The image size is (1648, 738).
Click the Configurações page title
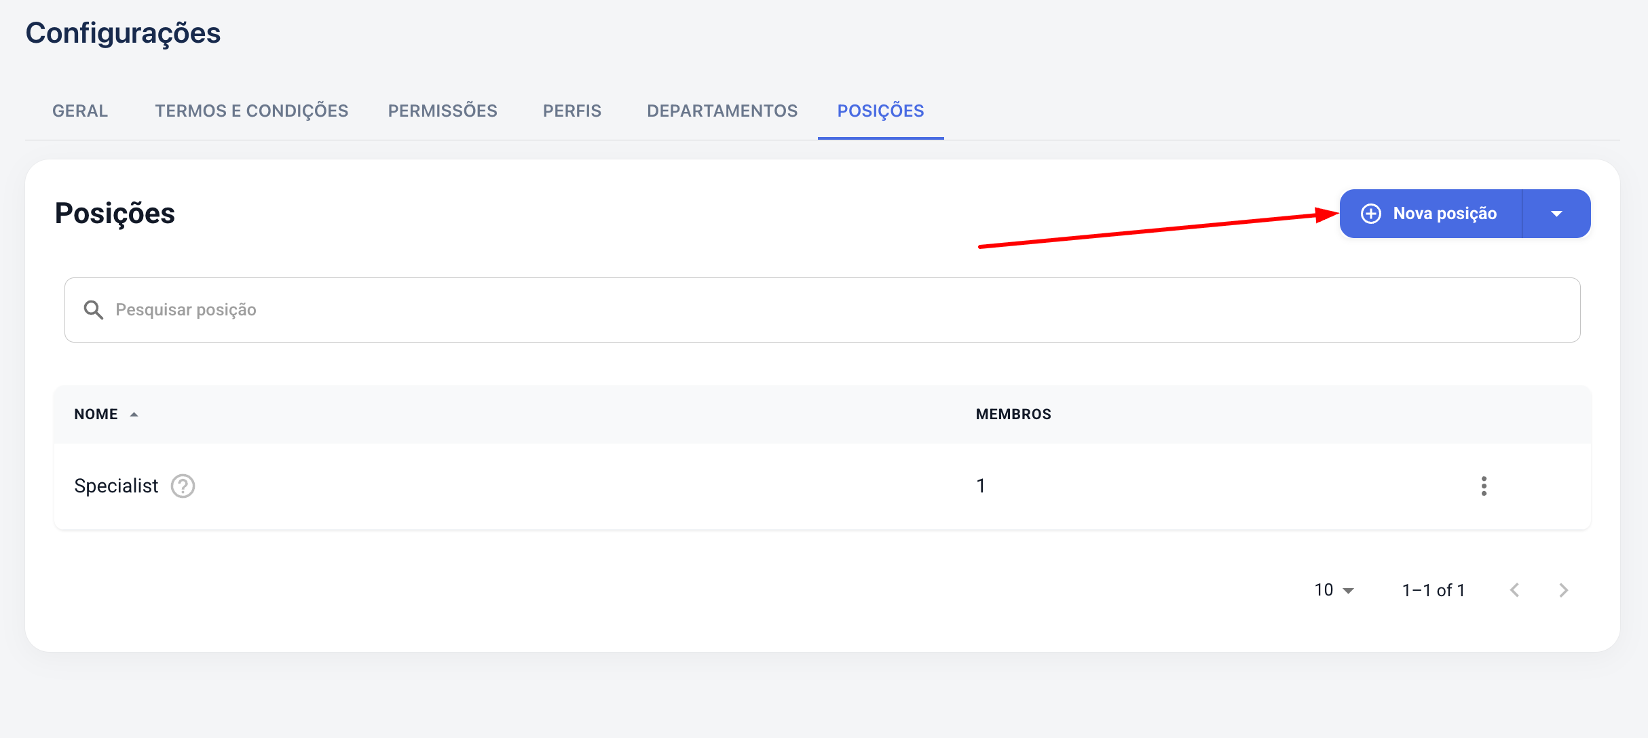click(123, 33)
